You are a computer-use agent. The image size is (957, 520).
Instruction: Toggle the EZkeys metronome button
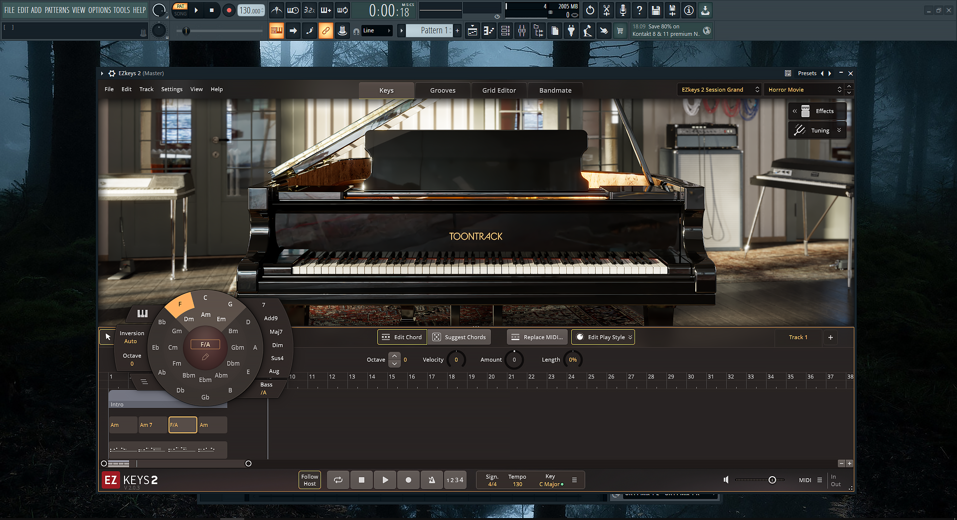point(432,480)
